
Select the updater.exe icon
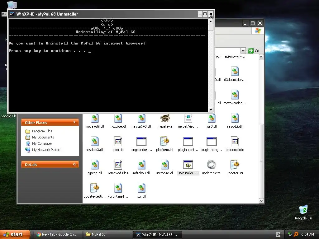coord(212,165)
